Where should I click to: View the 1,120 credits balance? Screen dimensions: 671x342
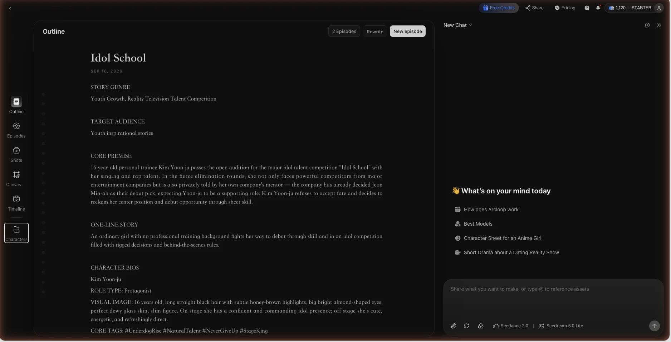click(x=617, y=8)
